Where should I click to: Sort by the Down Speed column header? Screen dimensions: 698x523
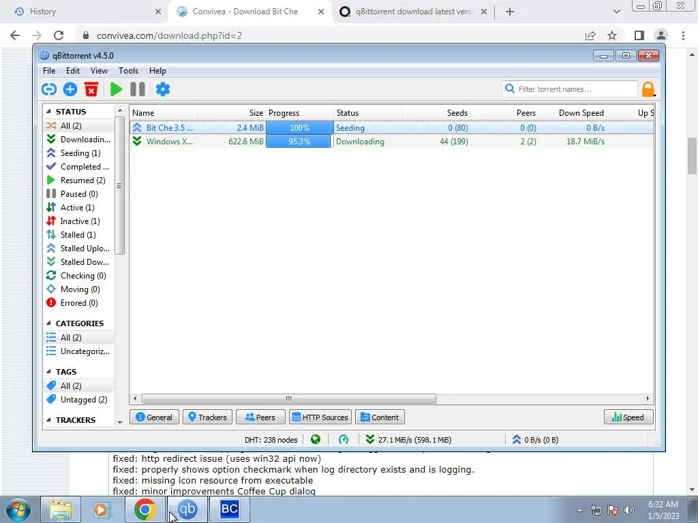[x=573, y=113]
